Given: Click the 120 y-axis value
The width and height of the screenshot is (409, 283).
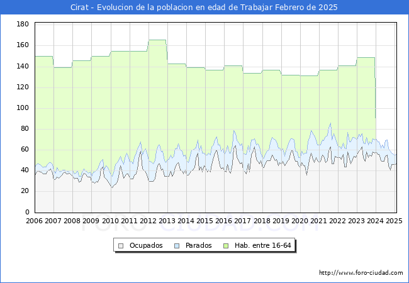Looking at the screenshot, I should [x=23, y=87].
